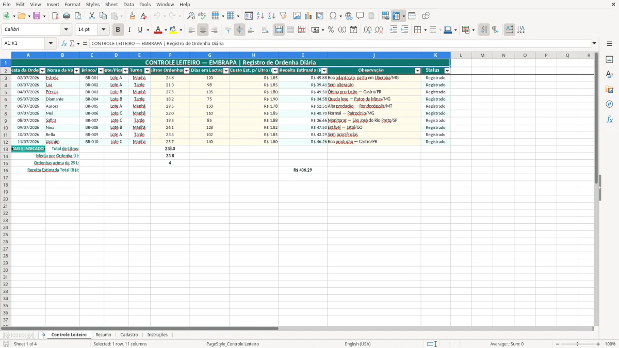Click English (USA) language in status bar
Screen dimensions: 619x348
tap(357, 344)
